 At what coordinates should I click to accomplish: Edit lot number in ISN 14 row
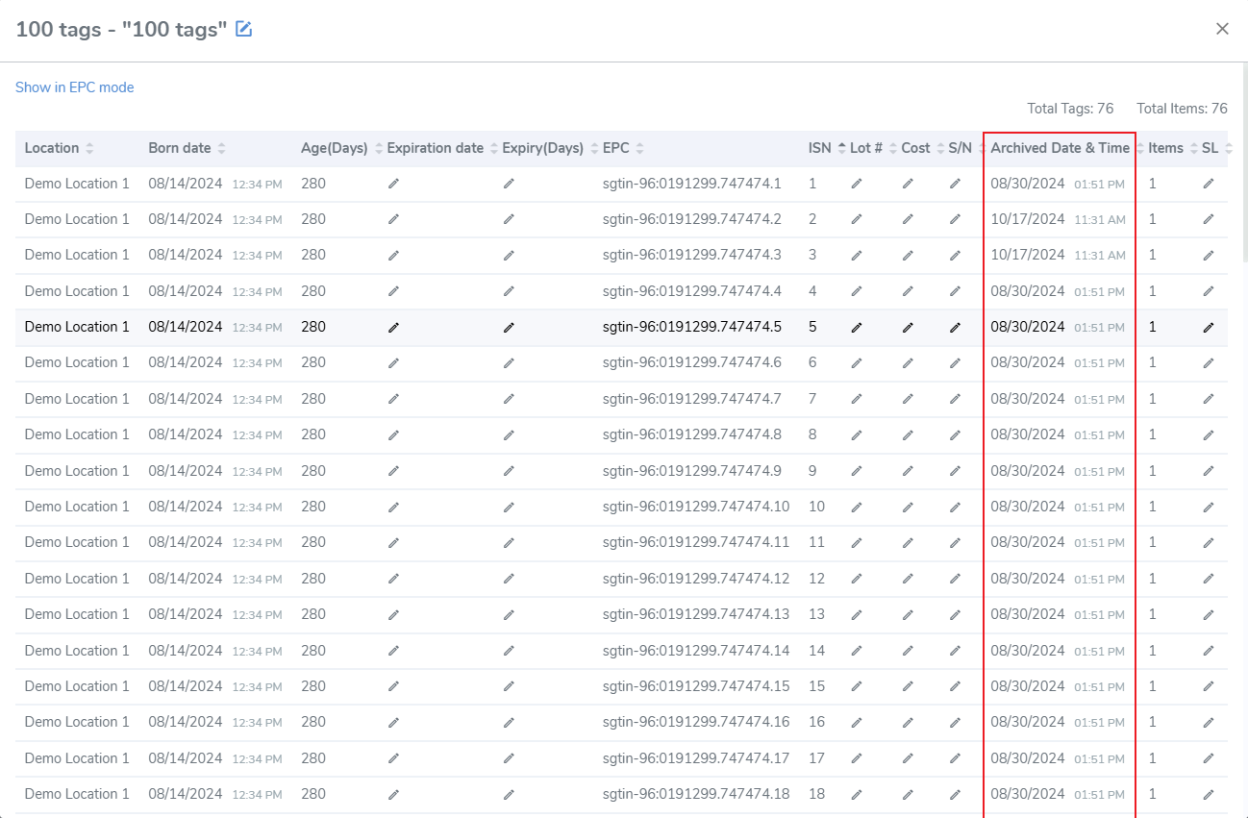coord(857,651)
